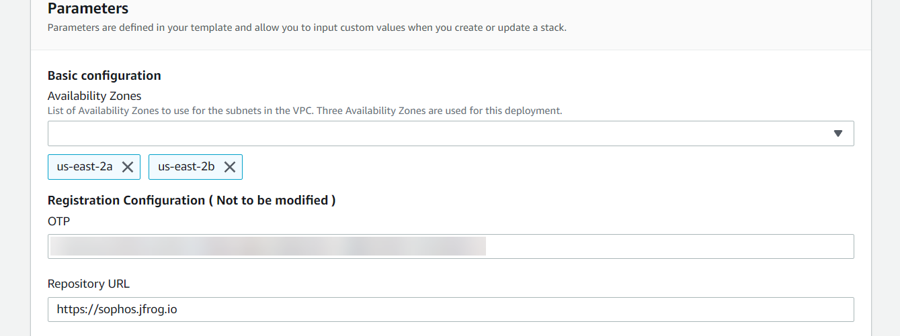Click the Availability Zones helper description
This screenshot has height=336, width=900.
[304, 111]
